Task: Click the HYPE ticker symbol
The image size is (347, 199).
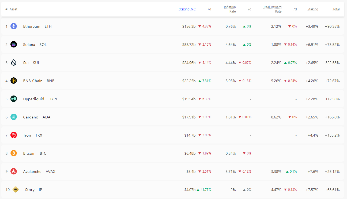Action: tap(53, 99)
